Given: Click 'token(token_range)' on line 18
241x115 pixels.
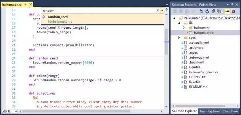Looking at the screenshot, I should (54, 32).
